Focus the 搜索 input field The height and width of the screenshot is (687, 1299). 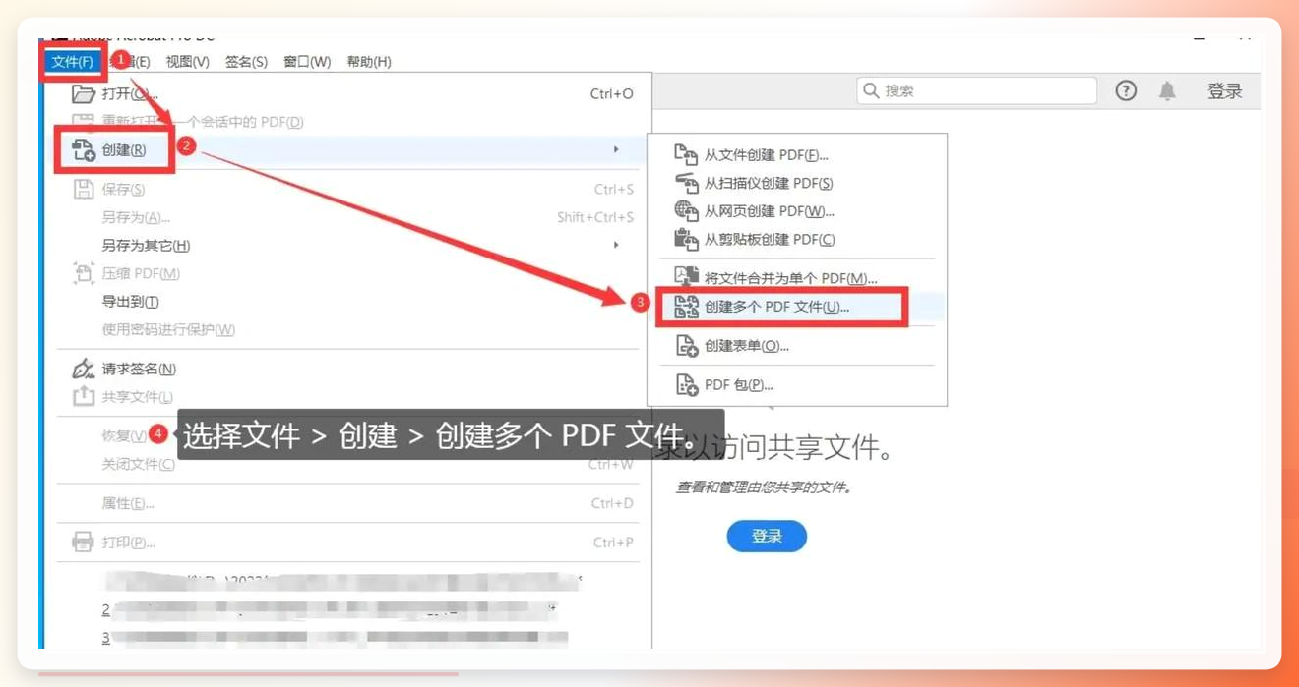pos(976,90)
